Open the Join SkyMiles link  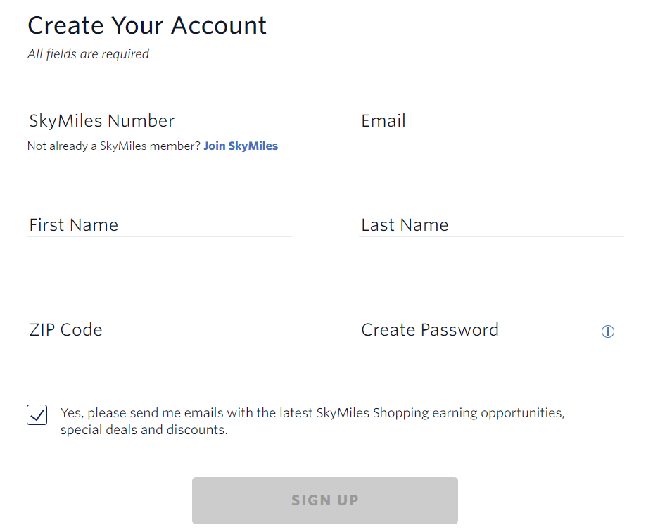pyautogui.click(x=241, y=146)
